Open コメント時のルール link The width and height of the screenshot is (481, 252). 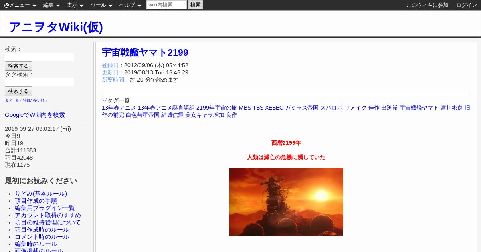pos(42,237)
